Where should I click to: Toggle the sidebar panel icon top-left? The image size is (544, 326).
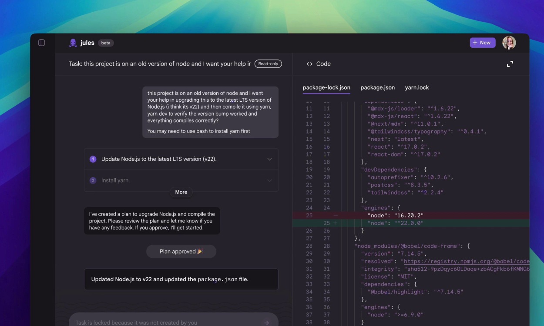[42, 42]
